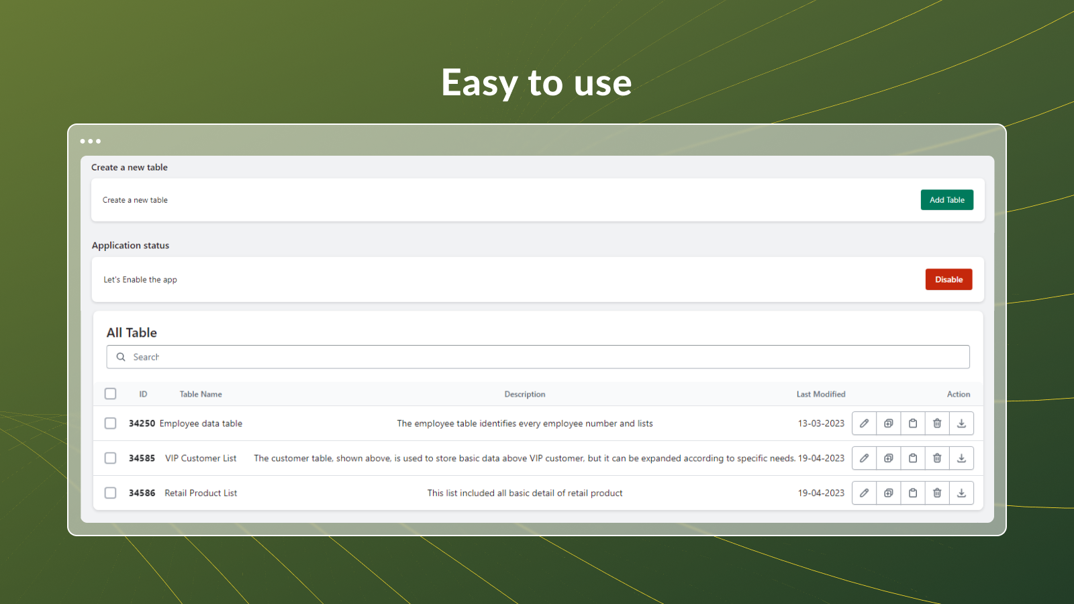Focus the All Table search field
Screen dimensions: 1074x604
(x=537, y=357)
